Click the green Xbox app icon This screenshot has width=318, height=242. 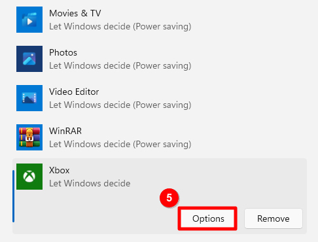click(29, 177)
